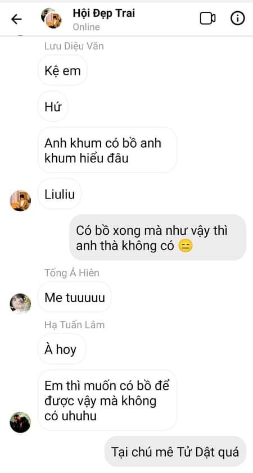Tap the "Em thì muốn có bồ" message

pos(107,401)
